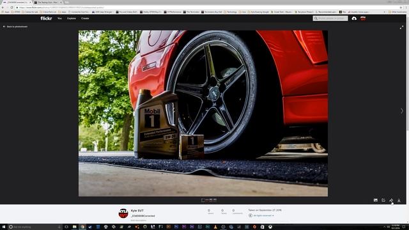The image size is (409, 230).
Task: Click the download photo icon
Action: 399,200
